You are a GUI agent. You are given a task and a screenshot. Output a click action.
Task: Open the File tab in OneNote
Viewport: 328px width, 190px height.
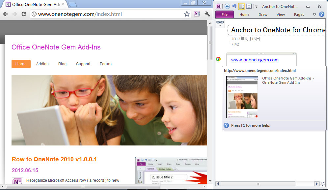pyautogui.click(x=225, y=15)
